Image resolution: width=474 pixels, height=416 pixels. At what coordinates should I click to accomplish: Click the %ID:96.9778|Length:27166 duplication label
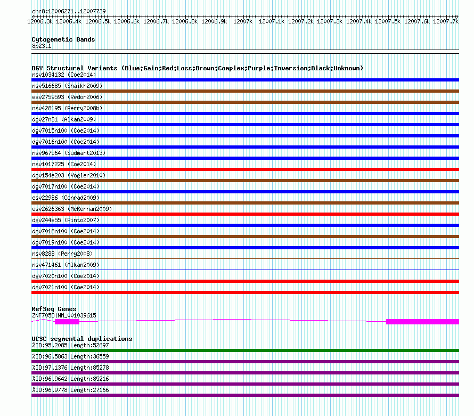click(70, 390)
